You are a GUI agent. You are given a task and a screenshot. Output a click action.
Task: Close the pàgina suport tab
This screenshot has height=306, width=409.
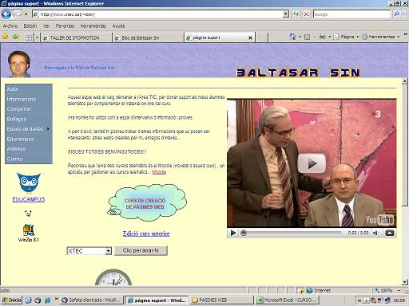pos(250,38)
